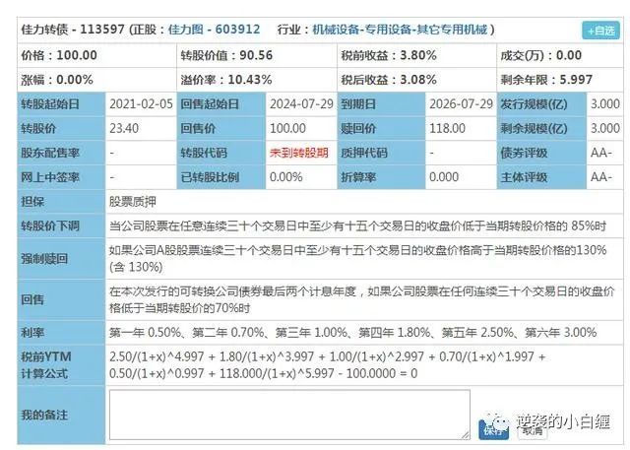Click the red 未到转股期 text

(299, 153)
